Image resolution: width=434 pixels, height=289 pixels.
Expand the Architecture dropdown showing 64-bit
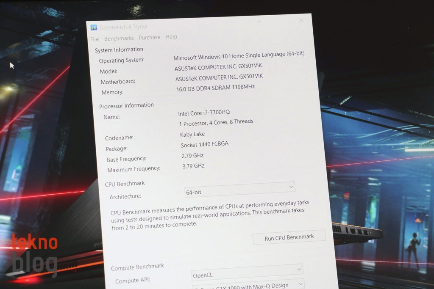(240, 190)
